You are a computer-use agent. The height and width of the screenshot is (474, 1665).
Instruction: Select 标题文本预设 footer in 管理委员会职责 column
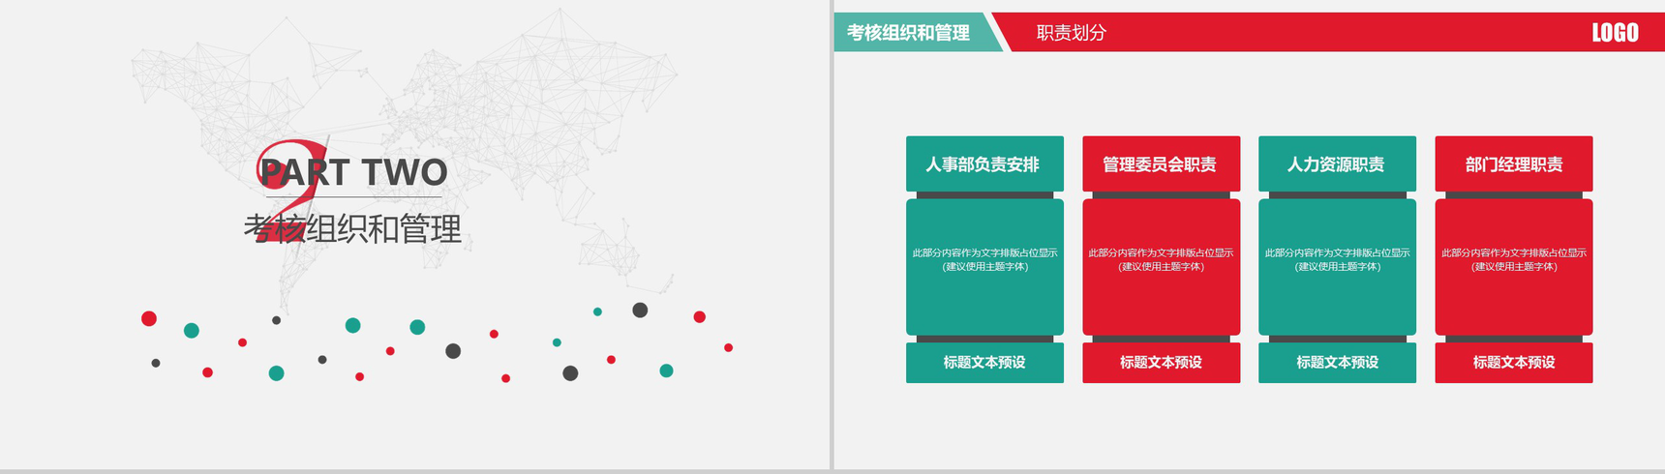click(x=1161, y=363)
